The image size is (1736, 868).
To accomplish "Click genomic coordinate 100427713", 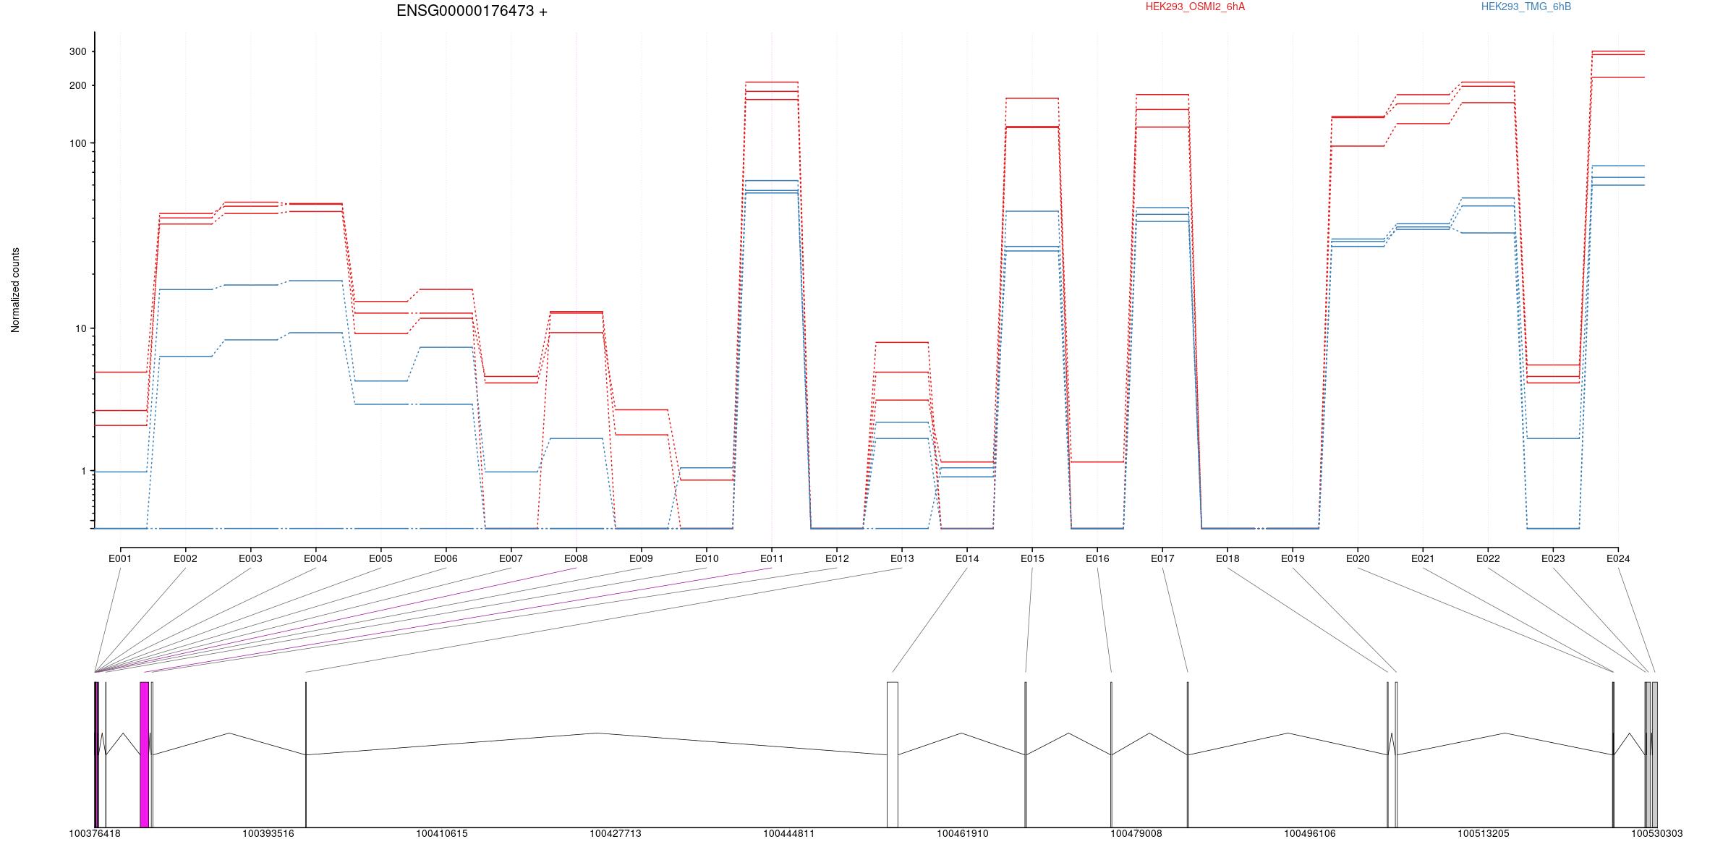I will tap(616, 833).
